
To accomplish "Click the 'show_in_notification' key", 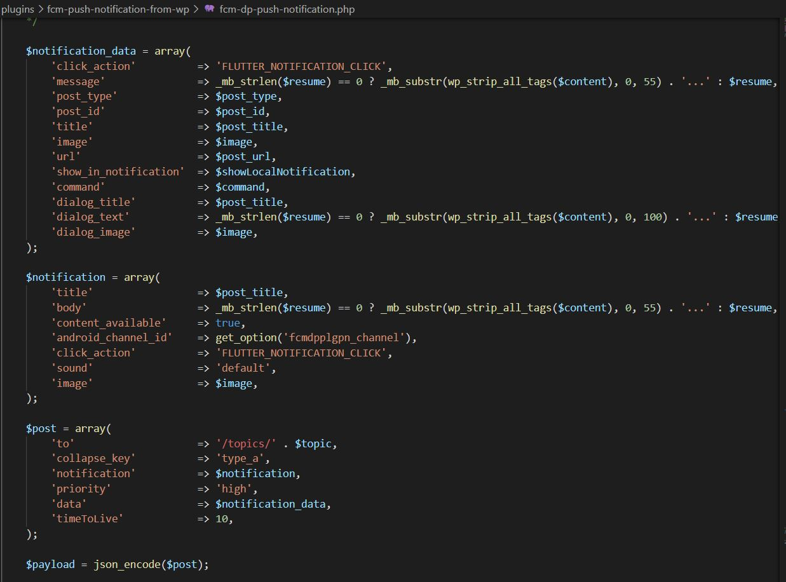I will coord(118,172).
